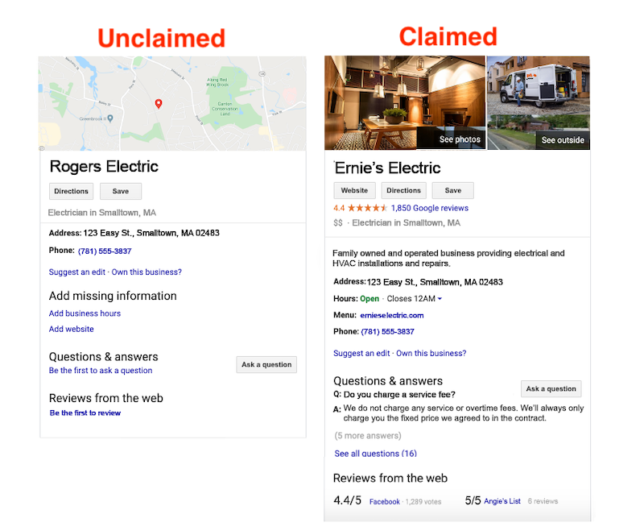Save the Ernie's Electric listing
Viewport: 644px width, 531px height.
(452, 190)
